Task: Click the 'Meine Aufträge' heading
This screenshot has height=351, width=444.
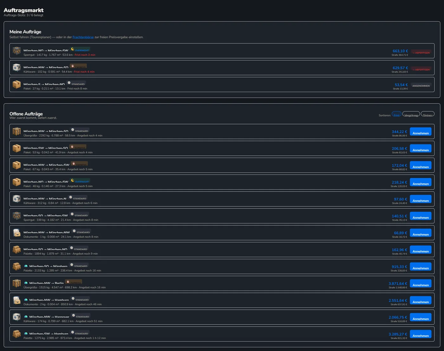Action: 25,32
